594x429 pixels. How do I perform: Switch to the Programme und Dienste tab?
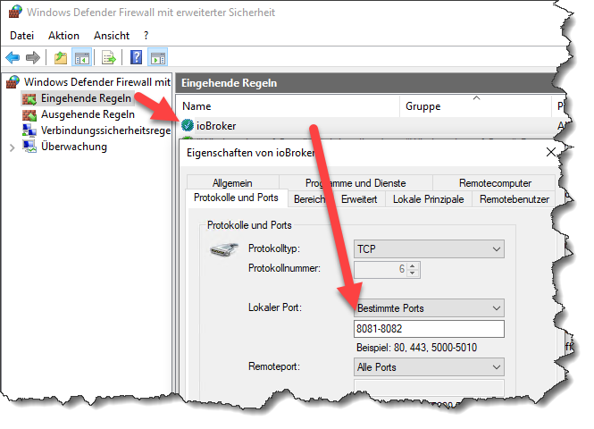click(x=356, y=183)
